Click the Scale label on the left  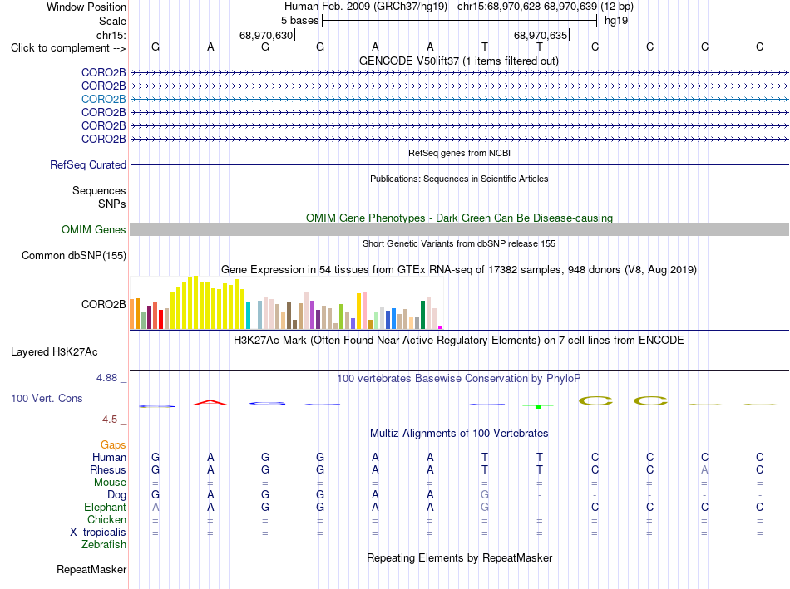coord(112,21)
